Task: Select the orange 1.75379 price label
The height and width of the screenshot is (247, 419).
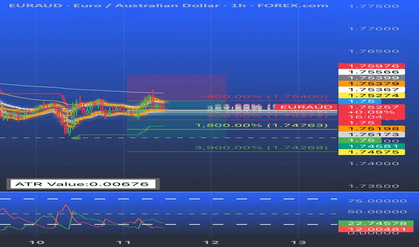Action: click(x=371, y=84)
